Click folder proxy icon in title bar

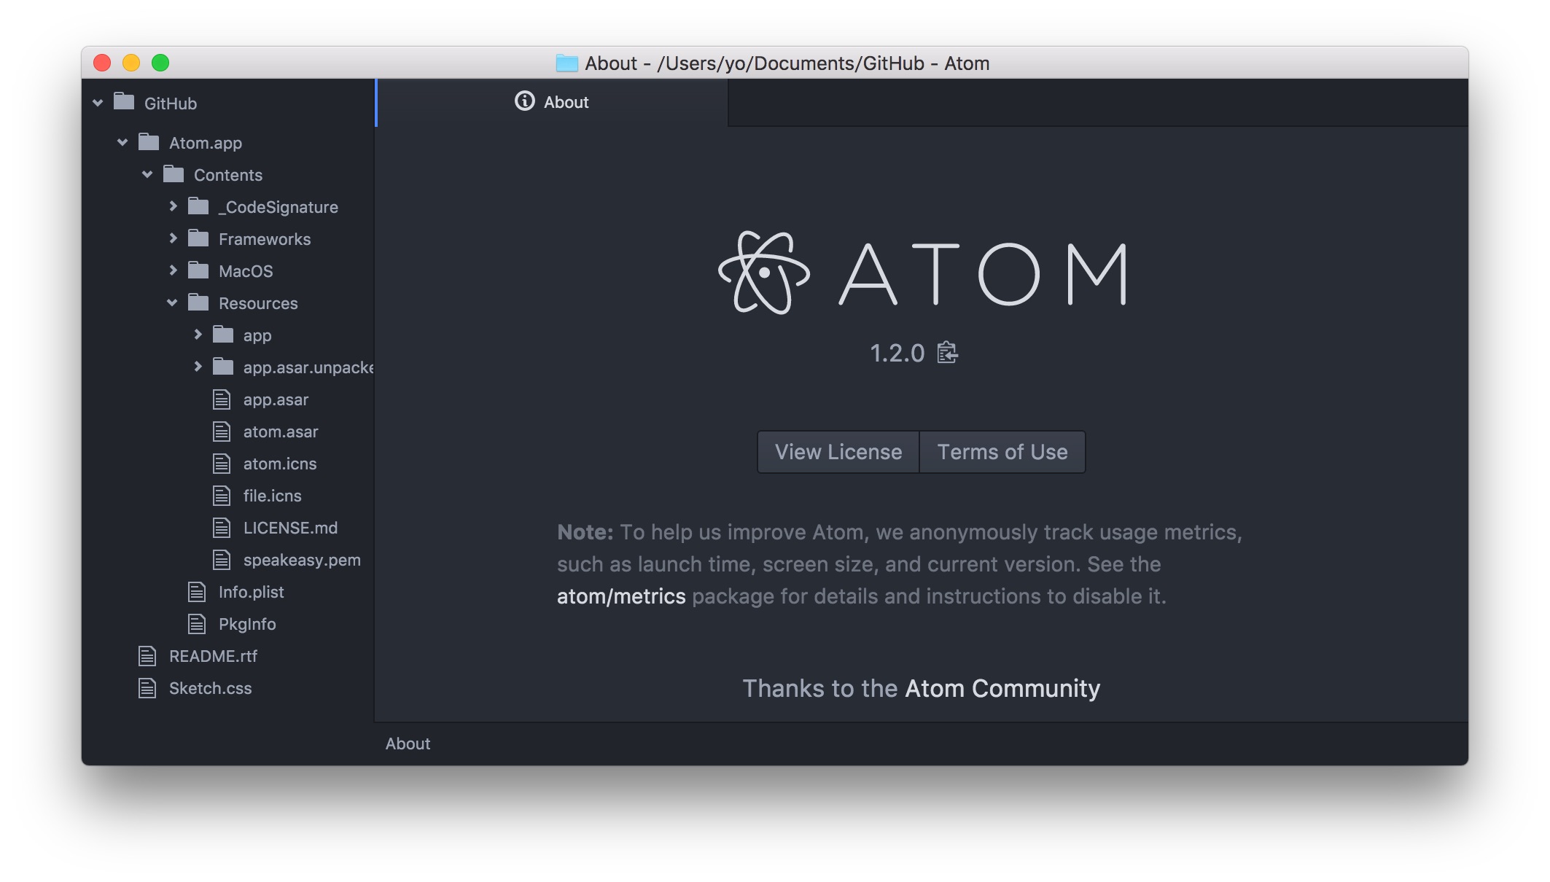pos(566,63)
